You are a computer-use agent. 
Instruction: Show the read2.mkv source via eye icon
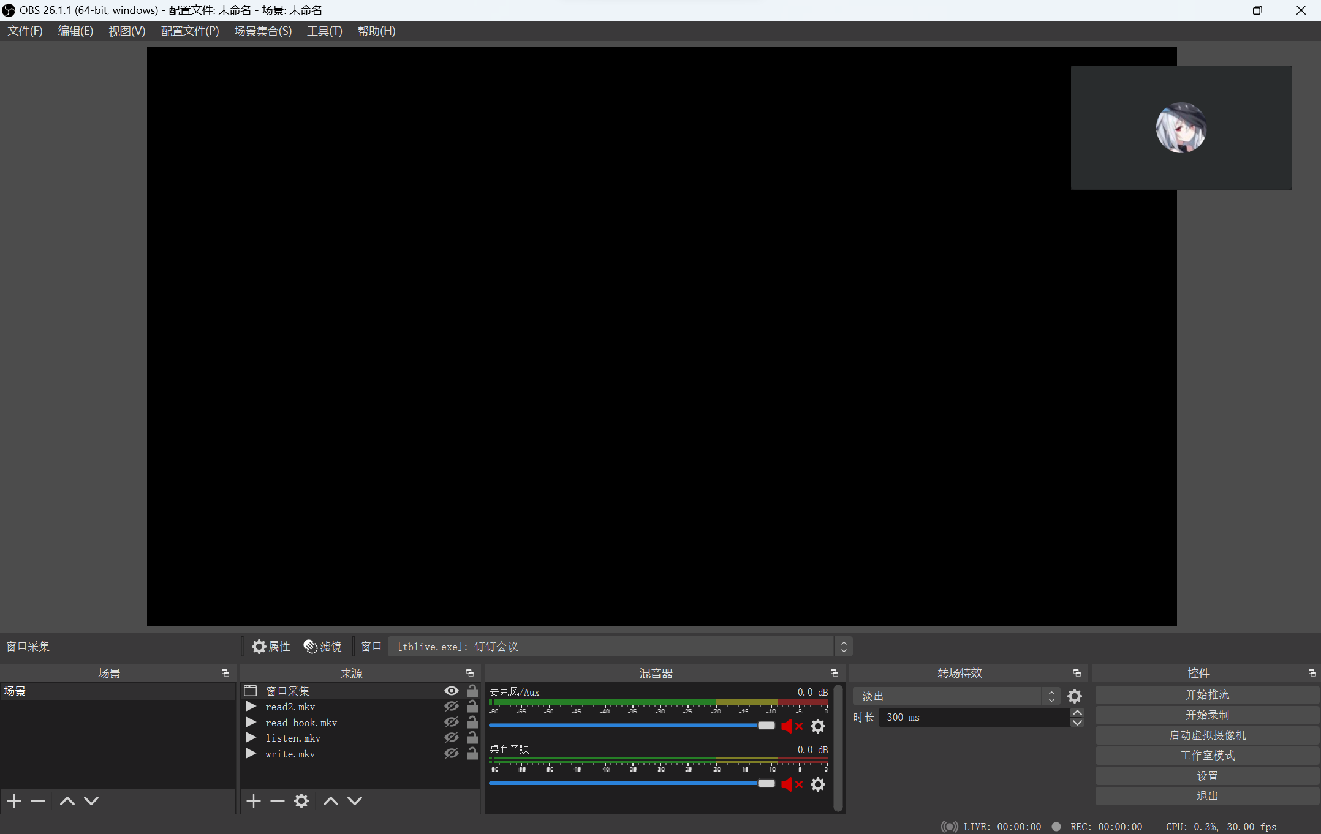coord(452,707)
